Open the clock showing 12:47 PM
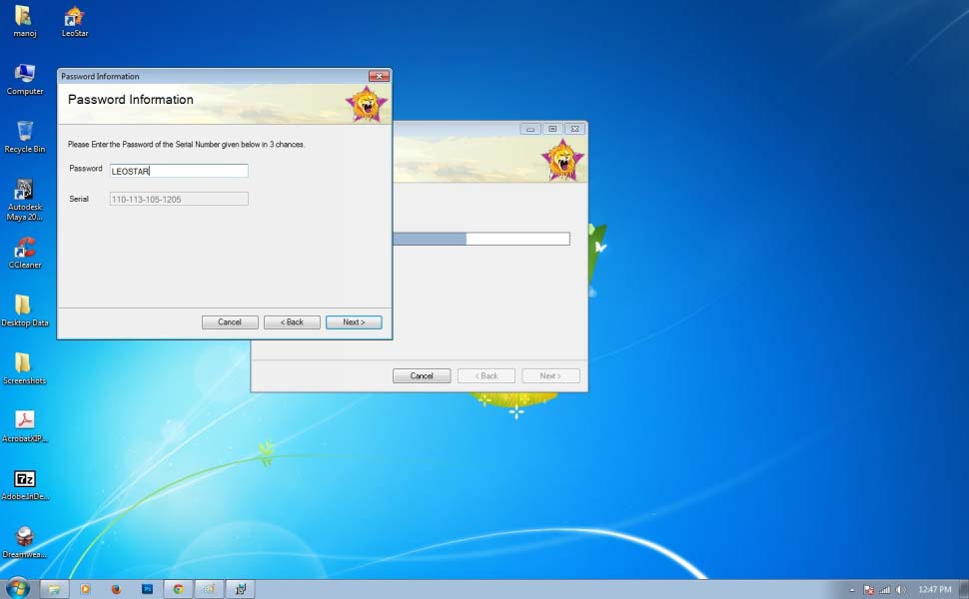 click(934, 590)
